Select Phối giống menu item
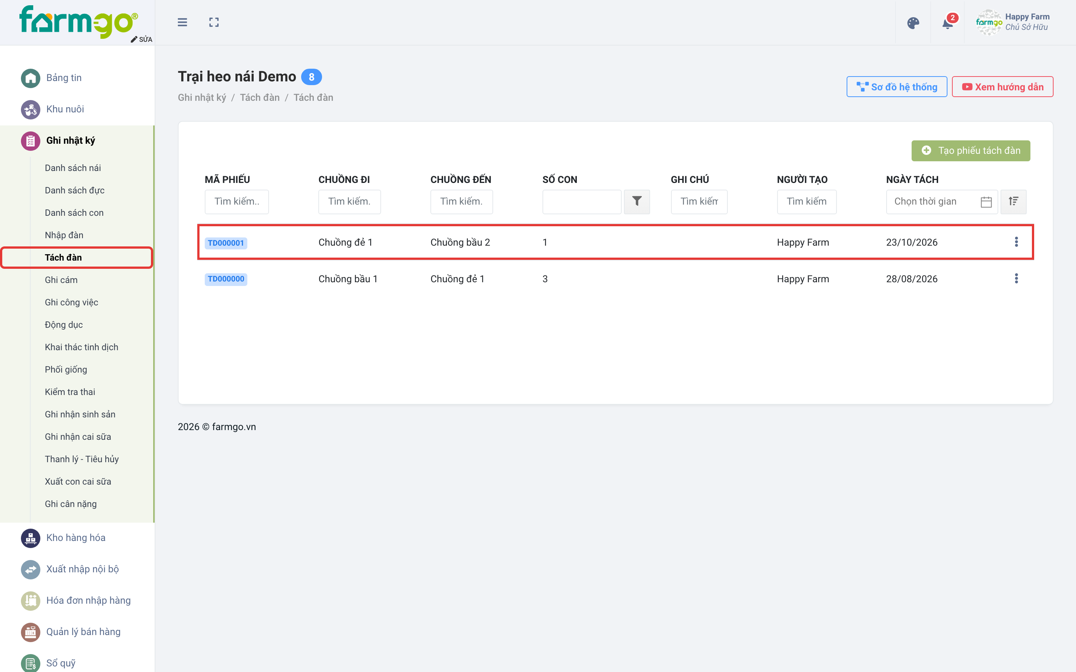 click(66, 370)
